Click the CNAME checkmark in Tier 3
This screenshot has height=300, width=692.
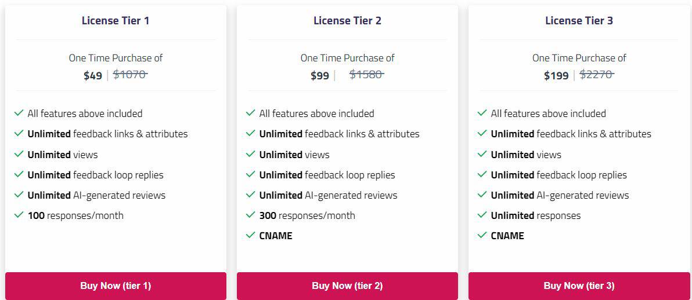tap(482, 235)
